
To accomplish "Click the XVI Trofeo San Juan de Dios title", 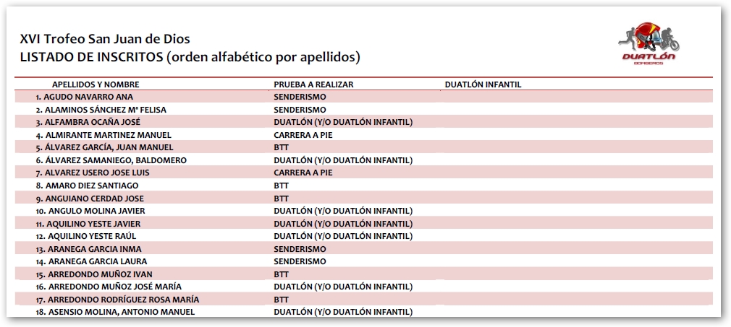I will (105, 40).
